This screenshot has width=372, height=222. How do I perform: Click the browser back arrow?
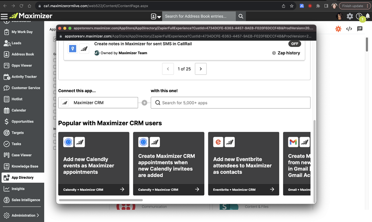(5, 6)
